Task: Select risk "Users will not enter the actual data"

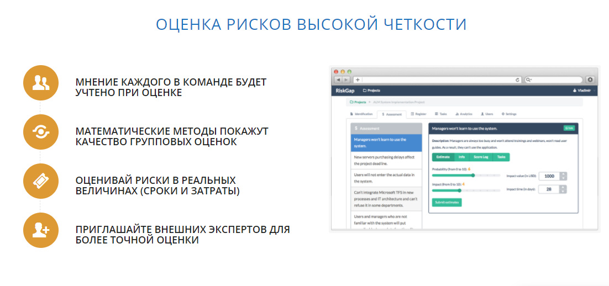Action: click(386, 178)
